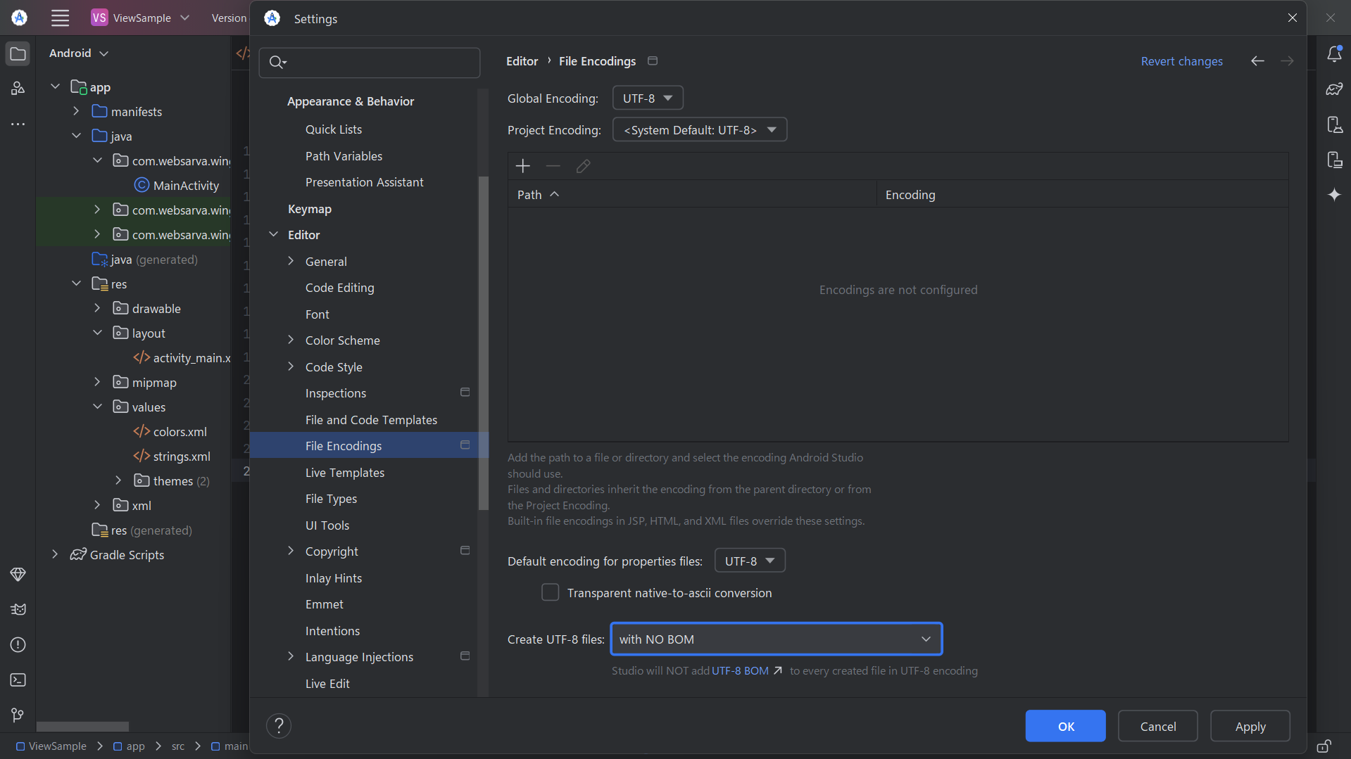Image resolution: width=1351 pixels, height=759 pixels.
Task: Click More tool windows ellipsis icon
Action: [18, 124]
